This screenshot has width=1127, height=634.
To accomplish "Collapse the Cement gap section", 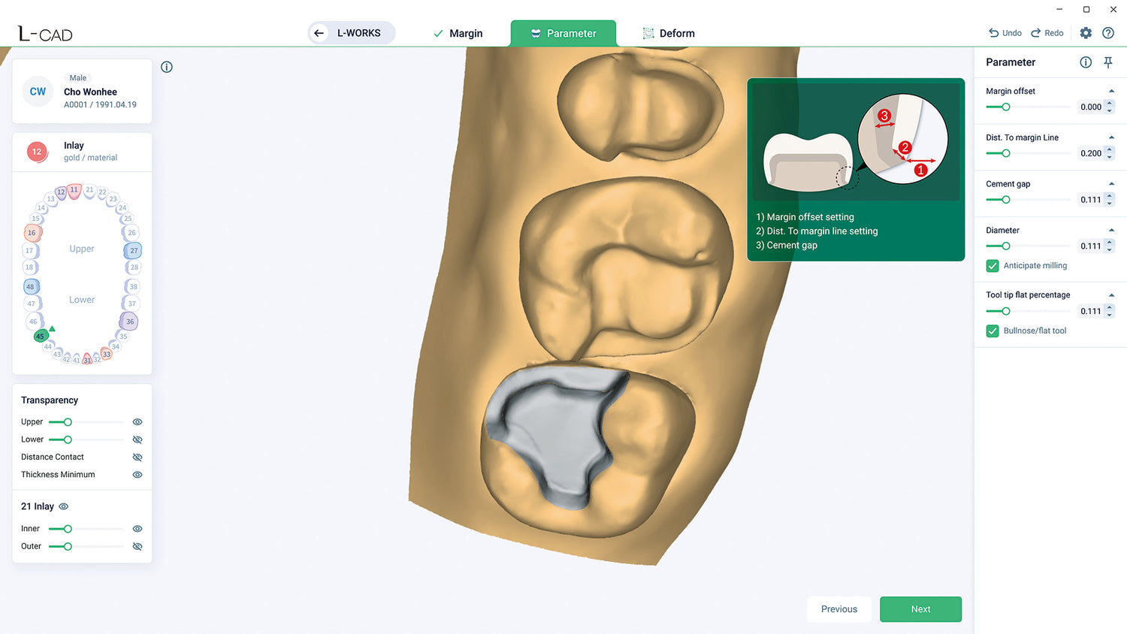I will click(1111, 184).
